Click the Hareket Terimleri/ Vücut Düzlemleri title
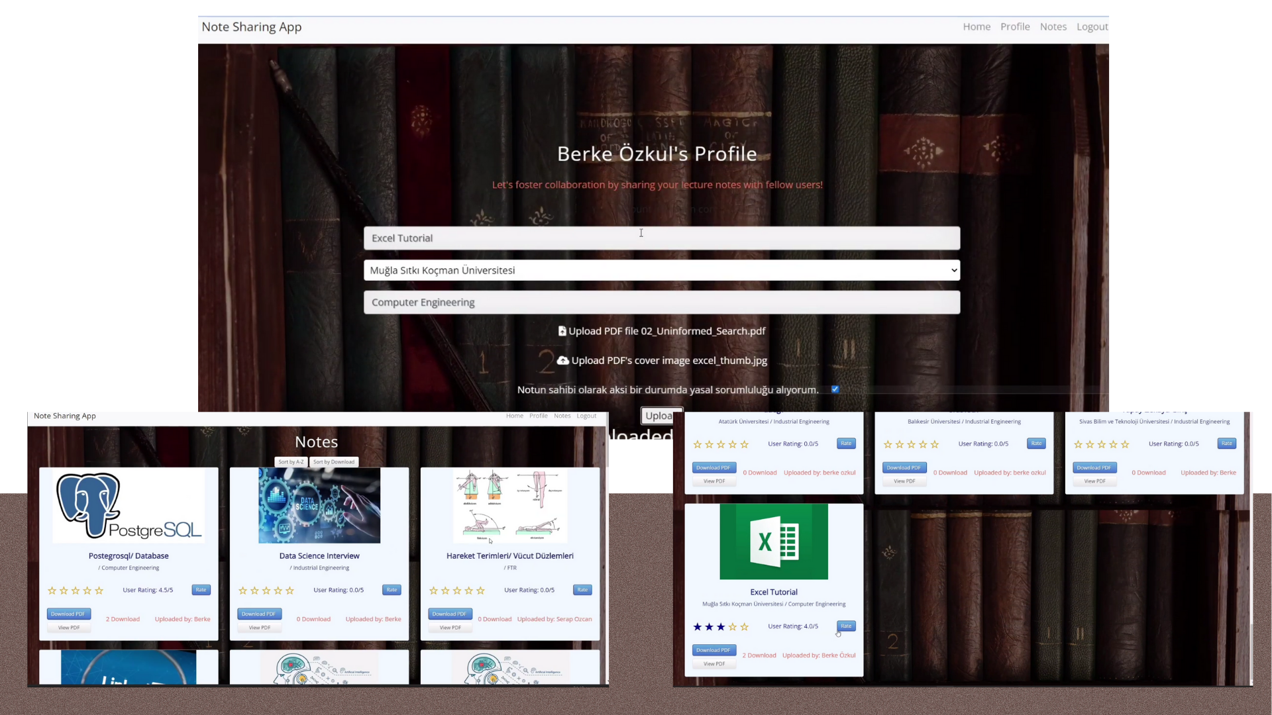Image resolution: width=1272 pixels, height=715 pixels. 510,556
